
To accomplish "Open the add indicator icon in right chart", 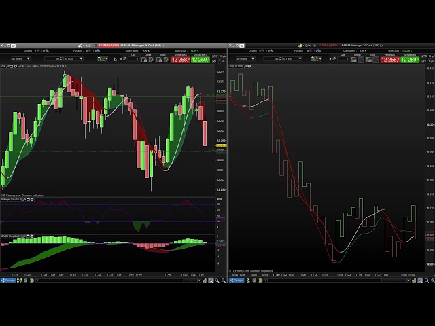I will point(315,59).
